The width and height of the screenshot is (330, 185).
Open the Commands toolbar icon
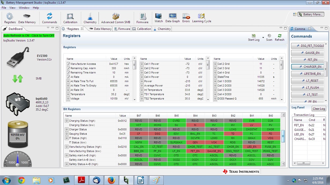point(49,18)
